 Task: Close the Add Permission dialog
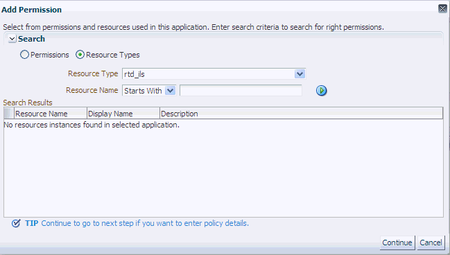pos(442,8)
